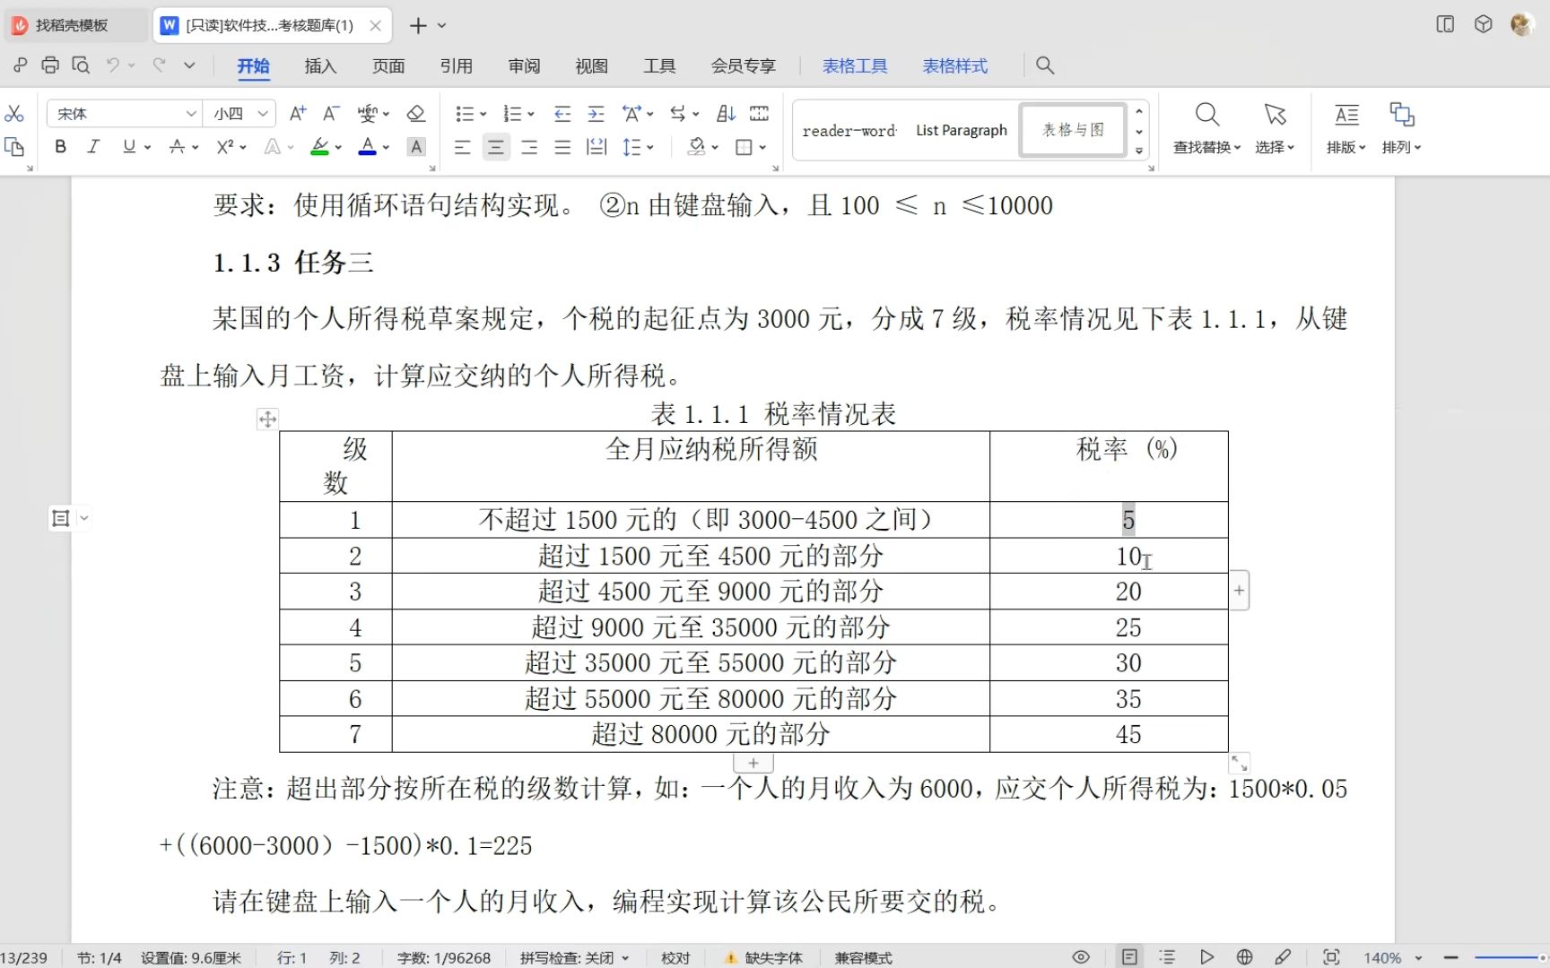Click the format painter icon

pyautogui.click(x=14, y=147)
